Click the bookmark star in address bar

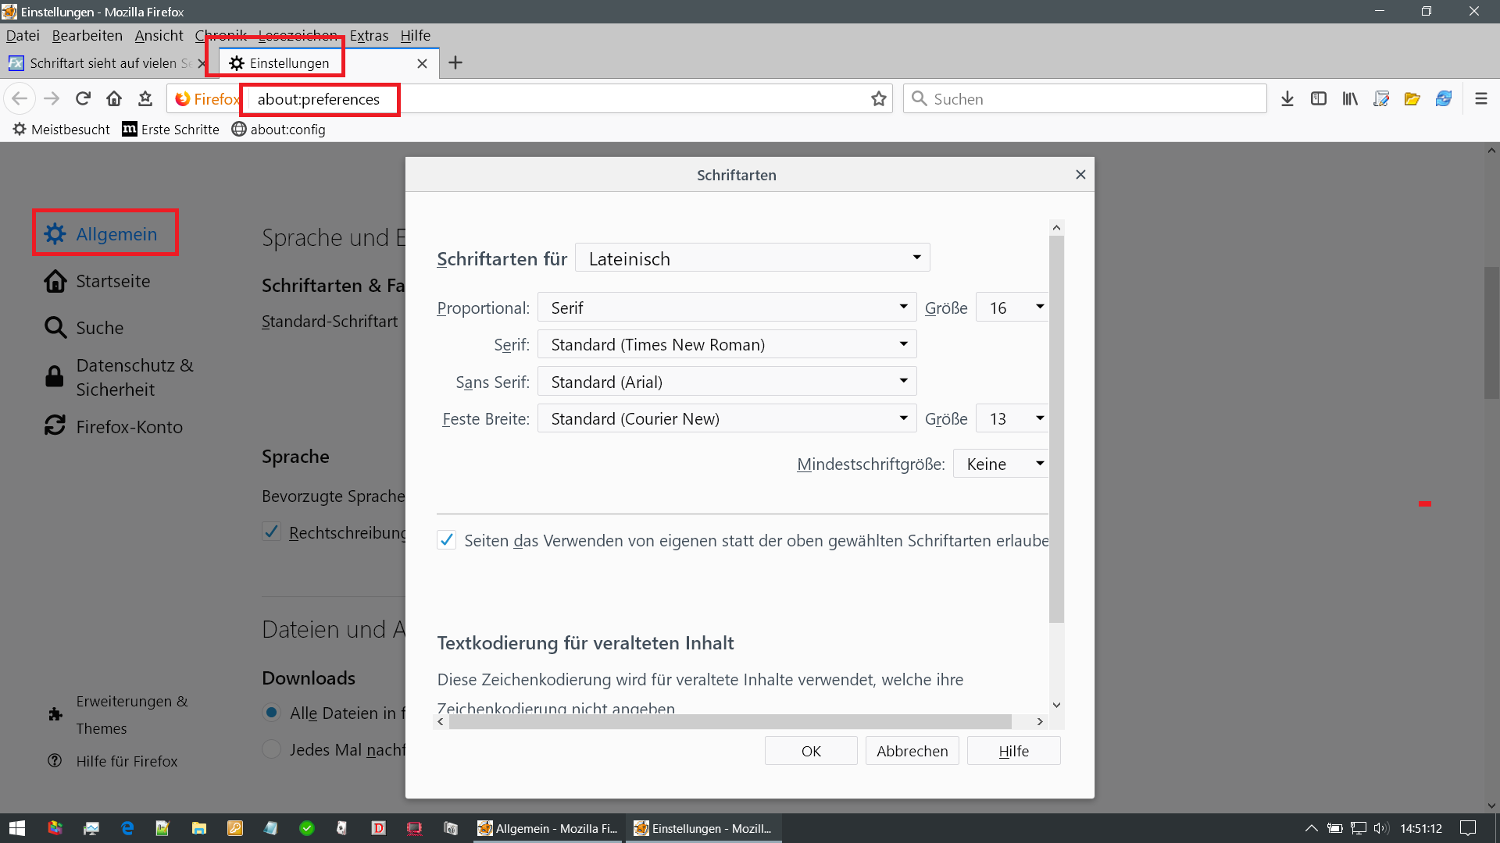point(879,98)
